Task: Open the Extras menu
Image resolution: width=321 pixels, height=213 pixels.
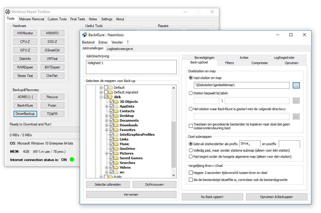Action: (103, 42)
